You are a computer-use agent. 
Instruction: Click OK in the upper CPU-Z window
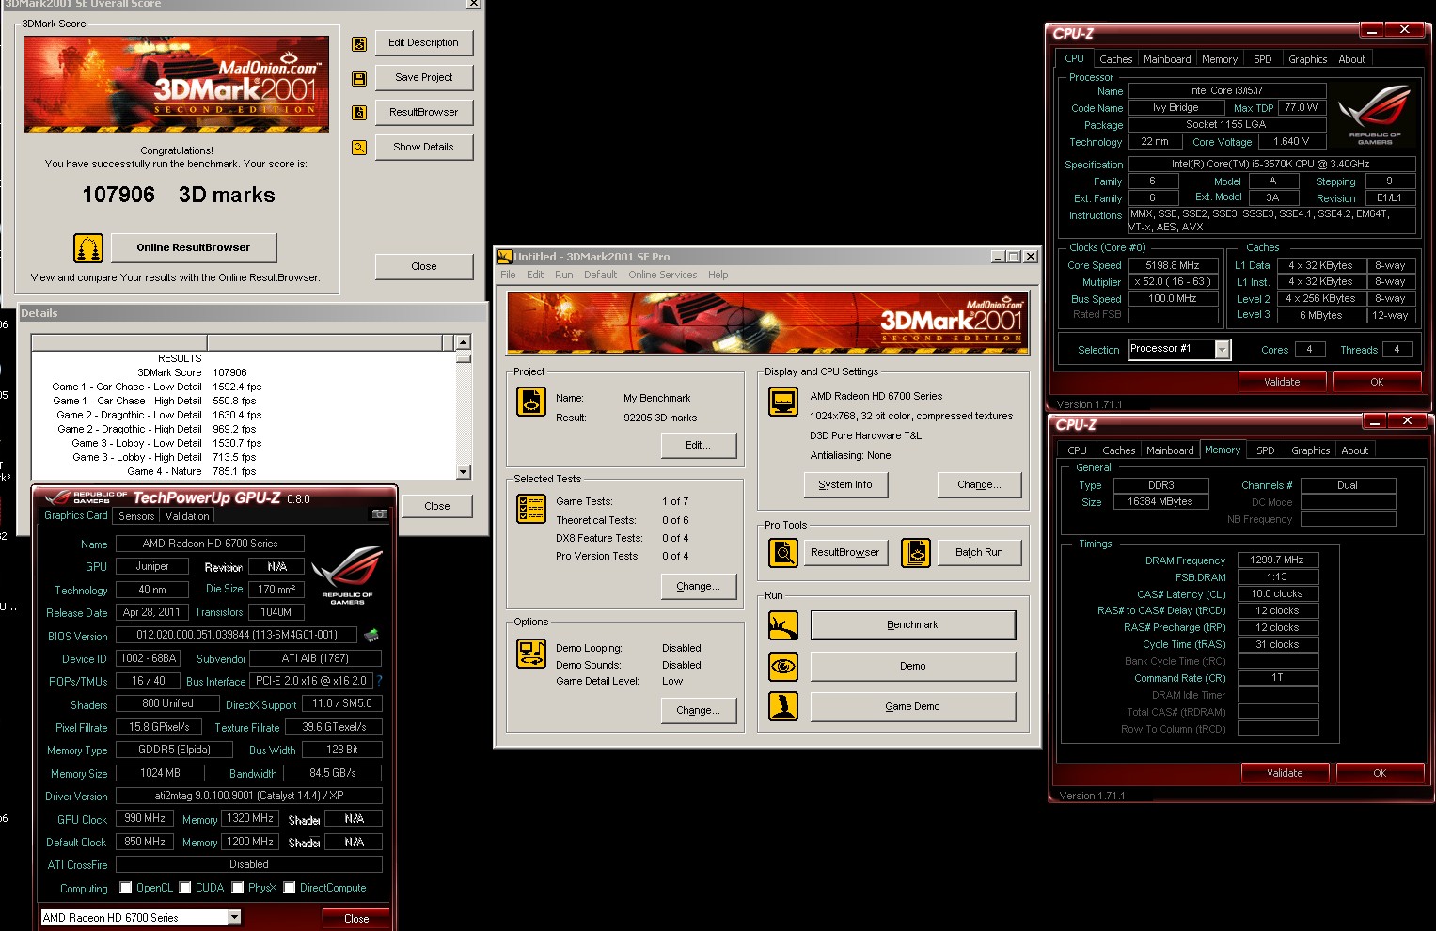pyautogui.click(x=1377, y=382)
